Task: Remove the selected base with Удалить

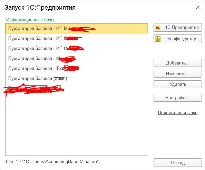Action: [x=177, y=84]
